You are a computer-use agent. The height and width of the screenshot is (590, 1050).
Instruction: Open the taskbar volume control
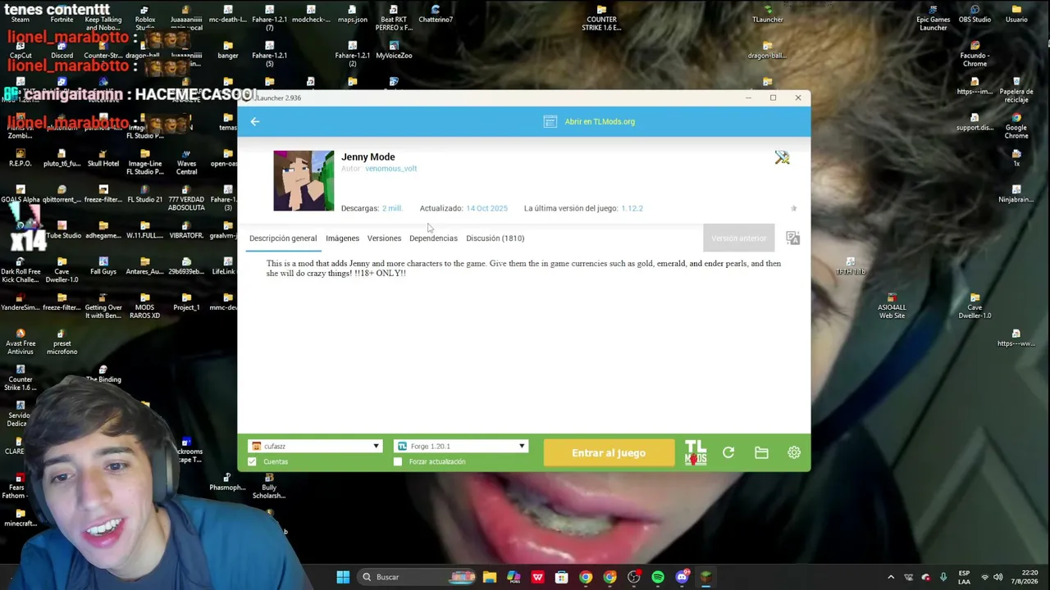tap(999, 578)
